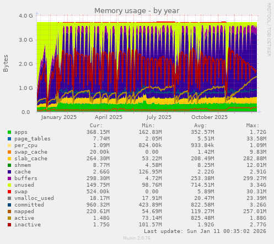The image size is (274, 244).
Task: Click the vertical 'Bytes' axis title
Action: 6,63
